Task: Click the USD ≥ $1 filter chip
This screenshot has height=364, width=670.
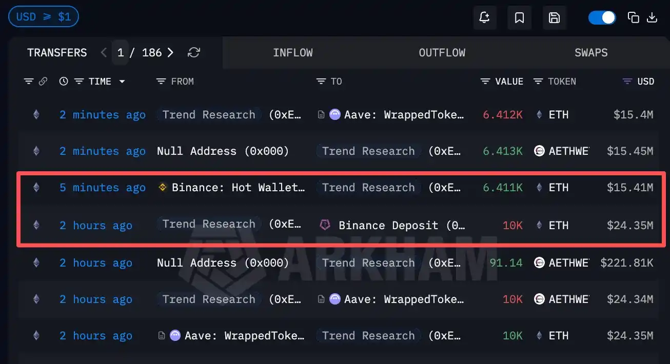Action: tap(43, 17)
